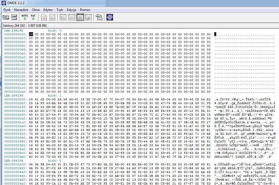This screenshot has width=279, height=185.
Task: Click offset 000000002a0: row label
Action: pos(16,118)
